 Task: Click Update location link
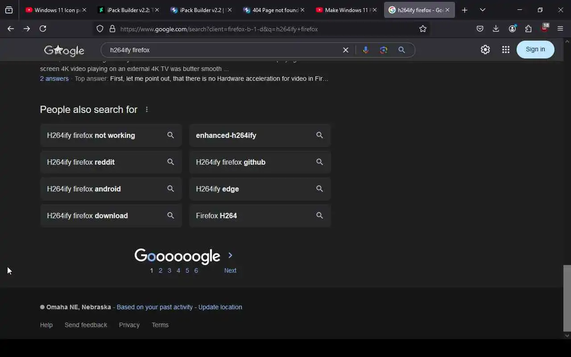tap(220, 307)
